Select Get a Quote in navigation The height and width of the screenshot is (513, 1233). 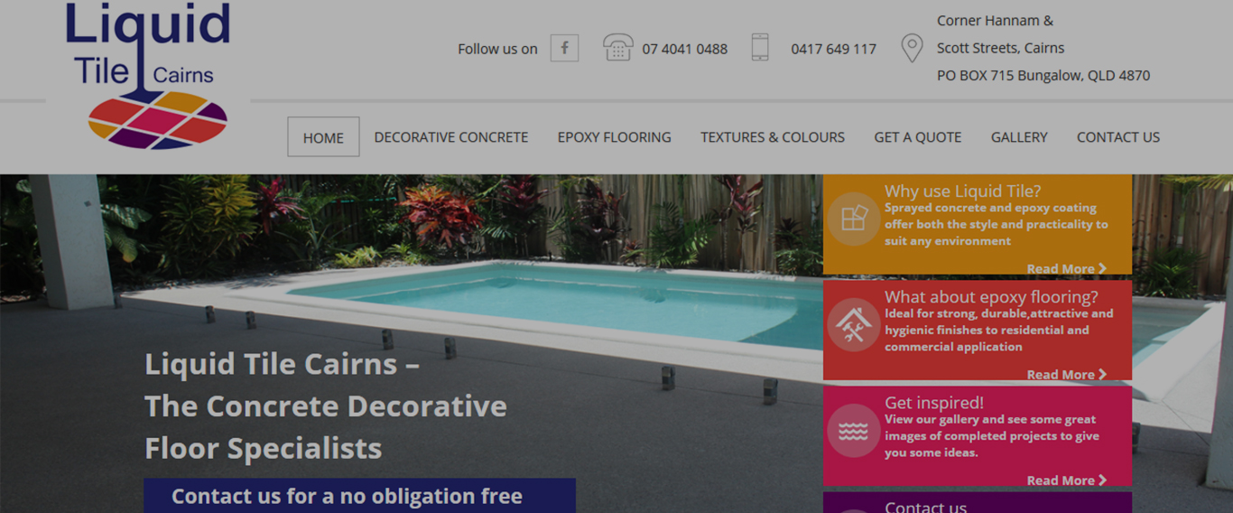pos(917,137)
